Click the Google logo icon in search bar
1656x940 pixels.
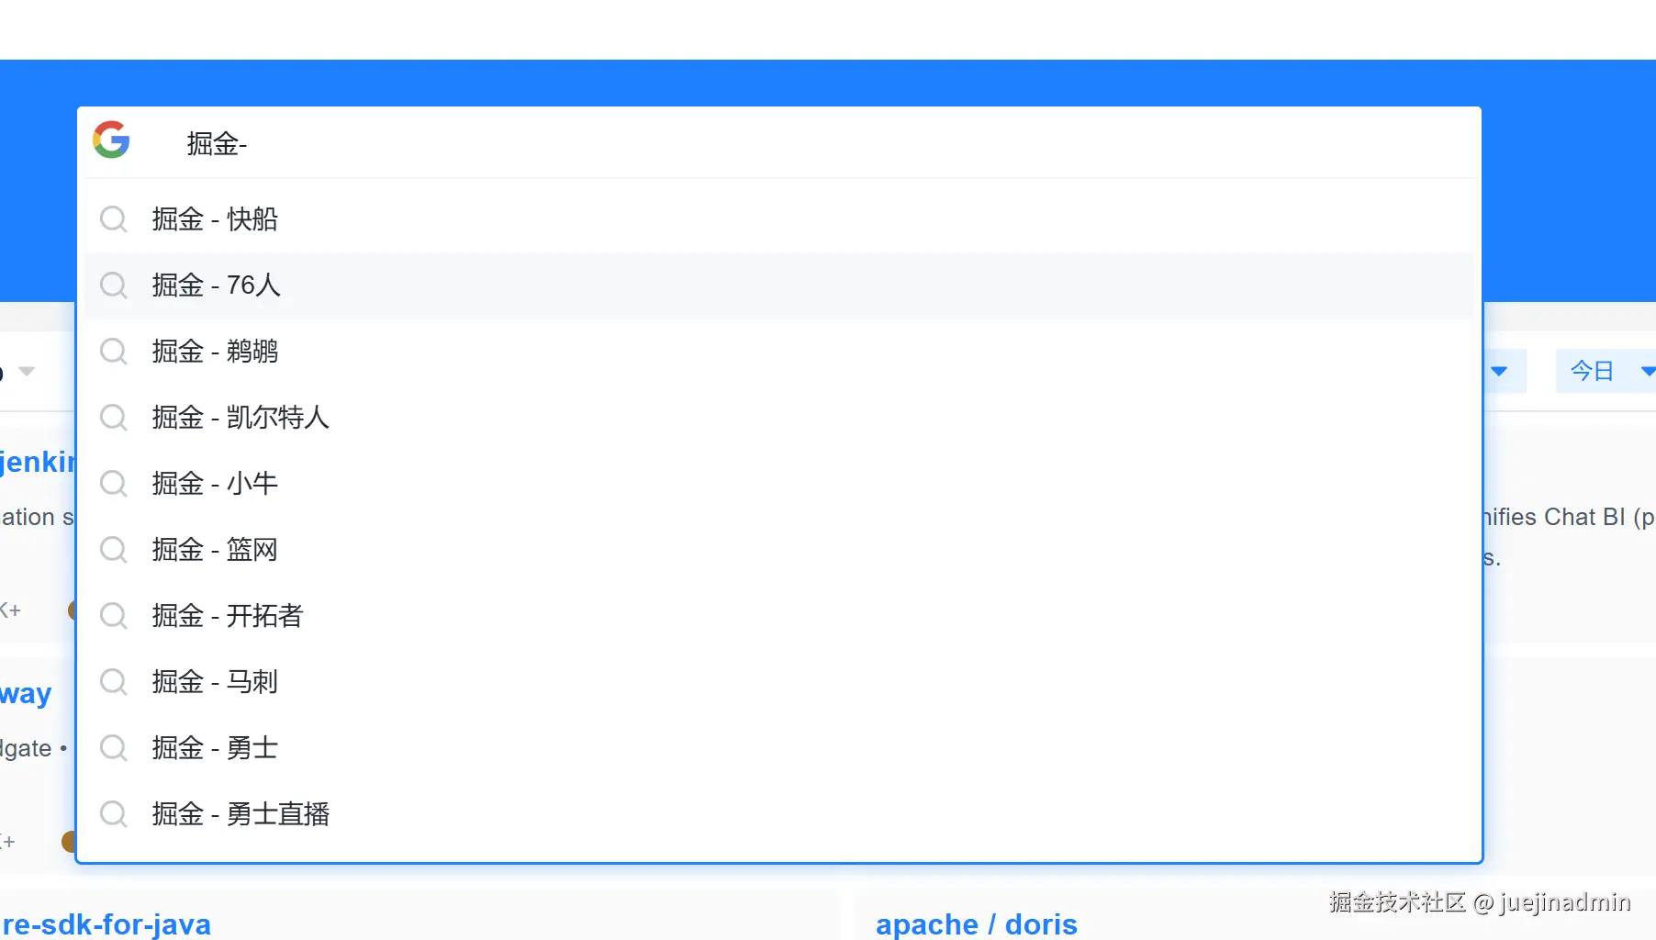coord(111,140)
